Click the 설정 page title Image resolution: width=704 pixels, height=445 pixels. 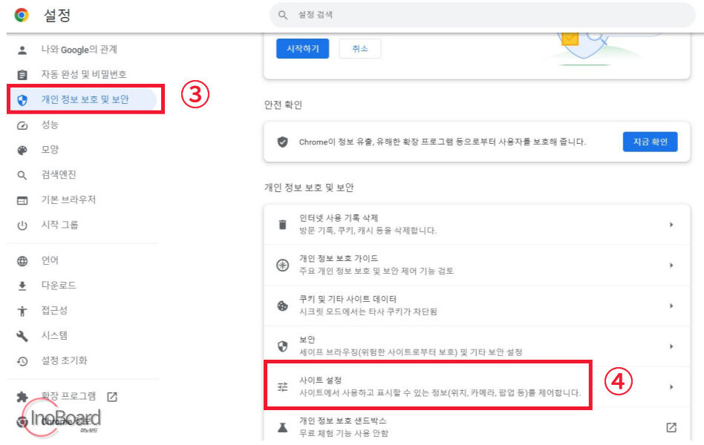[57, 16]
